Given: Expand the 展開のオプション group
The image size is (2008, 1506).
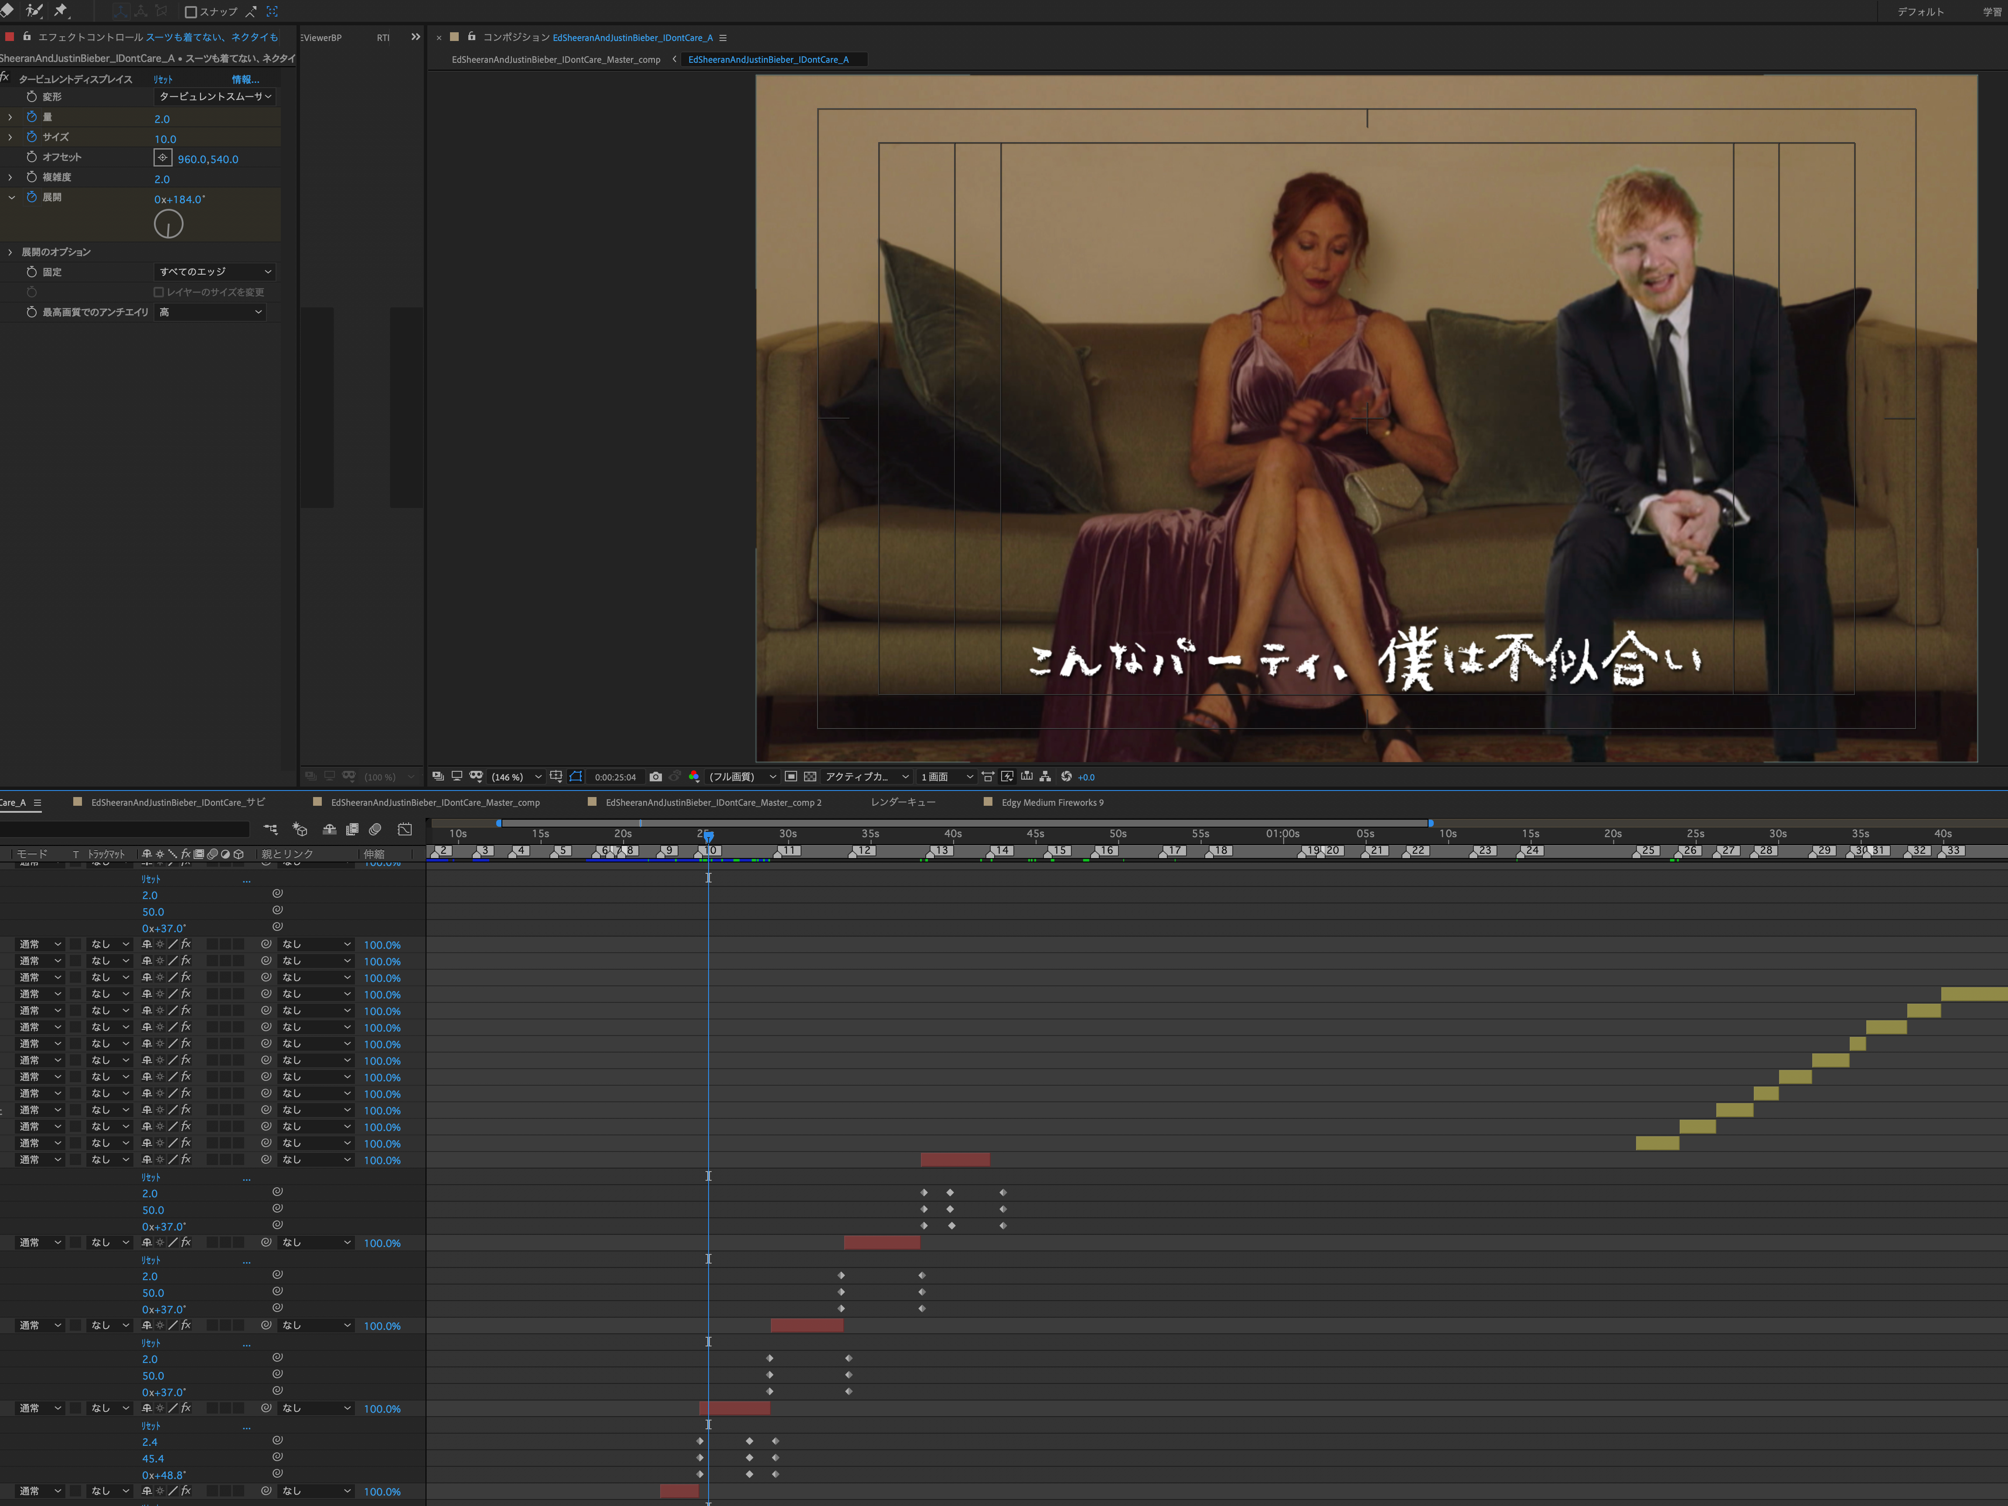Looking at the screenshot, I should coord(11,252).
